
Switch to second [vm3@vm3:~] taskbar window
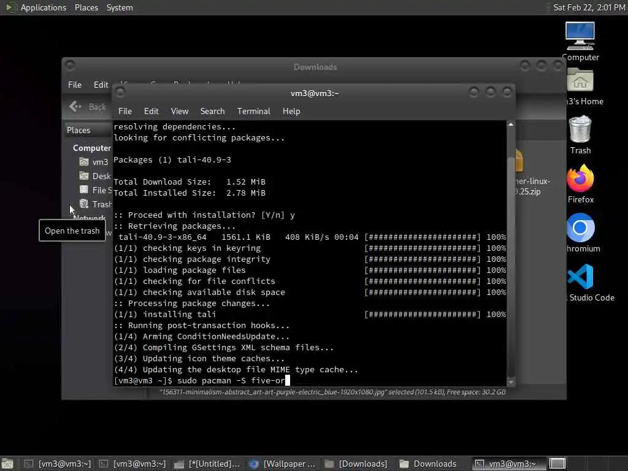coord(132,464)
